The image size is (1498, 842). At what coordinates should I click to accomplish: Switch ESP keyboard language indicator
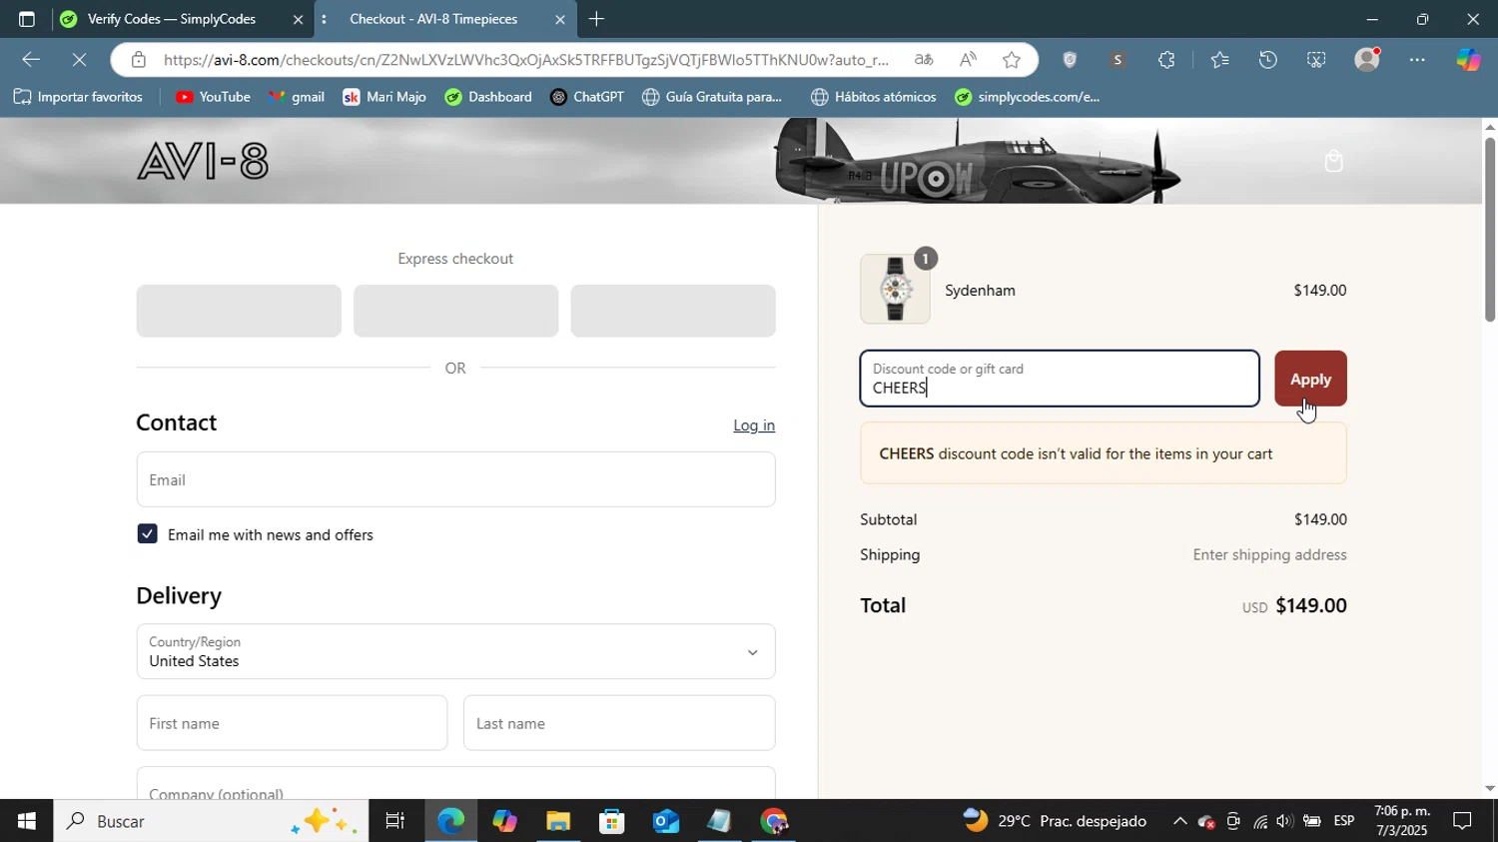(1344, 821)
